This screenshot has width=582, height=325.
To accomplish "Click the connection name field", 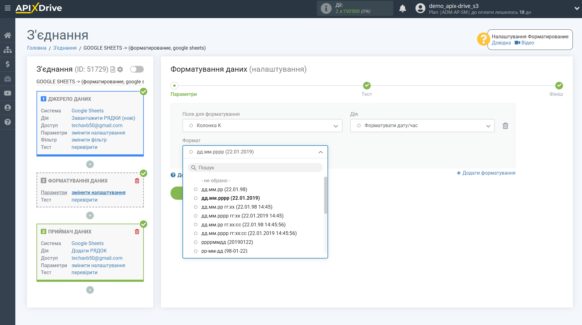I will click(90, 81).
